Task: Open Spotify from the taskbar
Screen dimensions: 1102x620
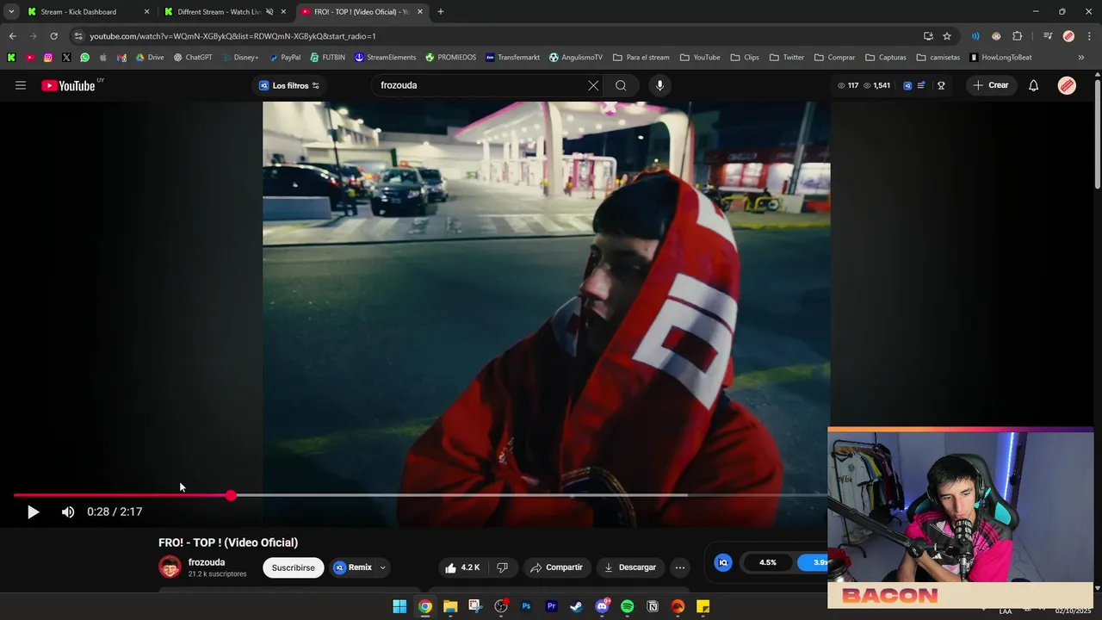Action: tap(627, 606)
